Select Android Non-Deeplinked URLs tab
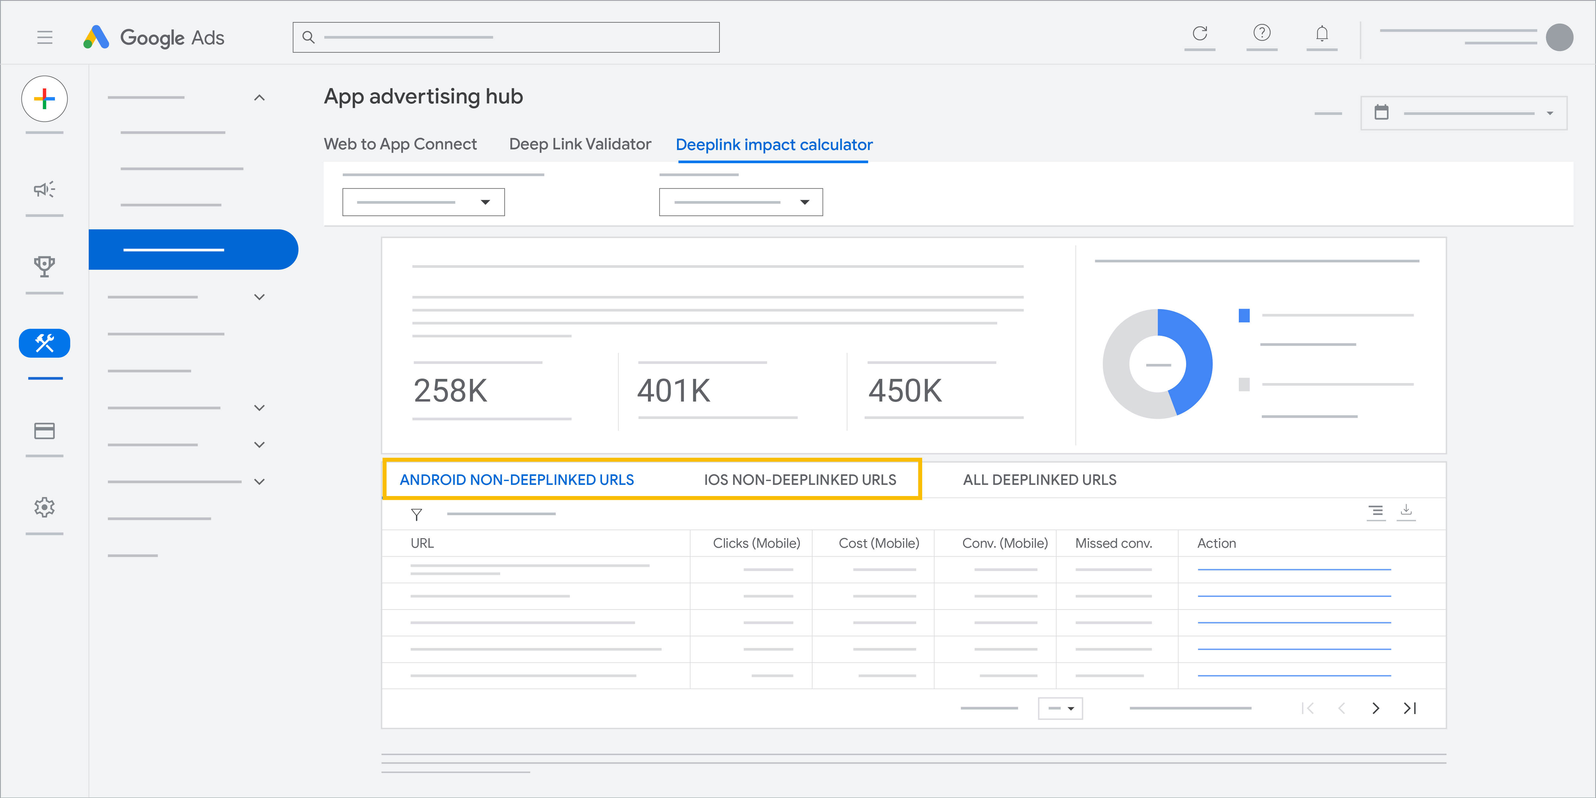 tap(517, 479)
